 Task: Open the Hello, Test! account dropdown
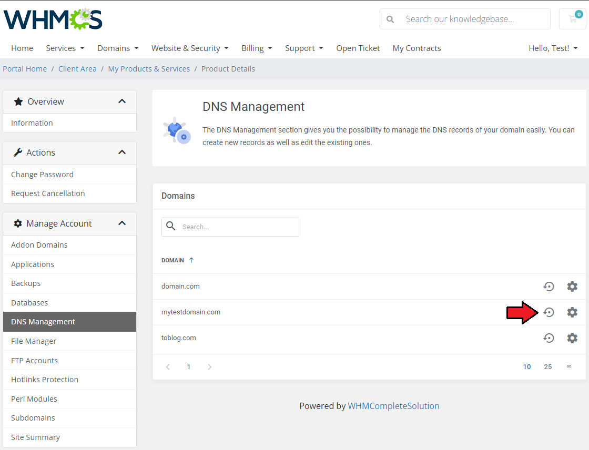coord(553,48)
